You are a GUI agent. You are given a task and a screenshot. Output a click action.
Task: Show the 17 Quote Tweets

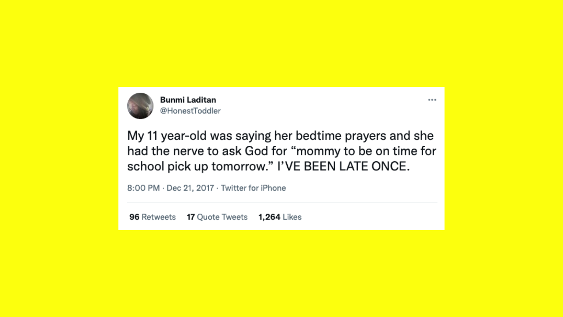click(x=217, y=217)
